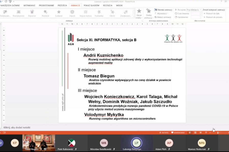Click Przesuń do tyłu button

pos(211,13)
